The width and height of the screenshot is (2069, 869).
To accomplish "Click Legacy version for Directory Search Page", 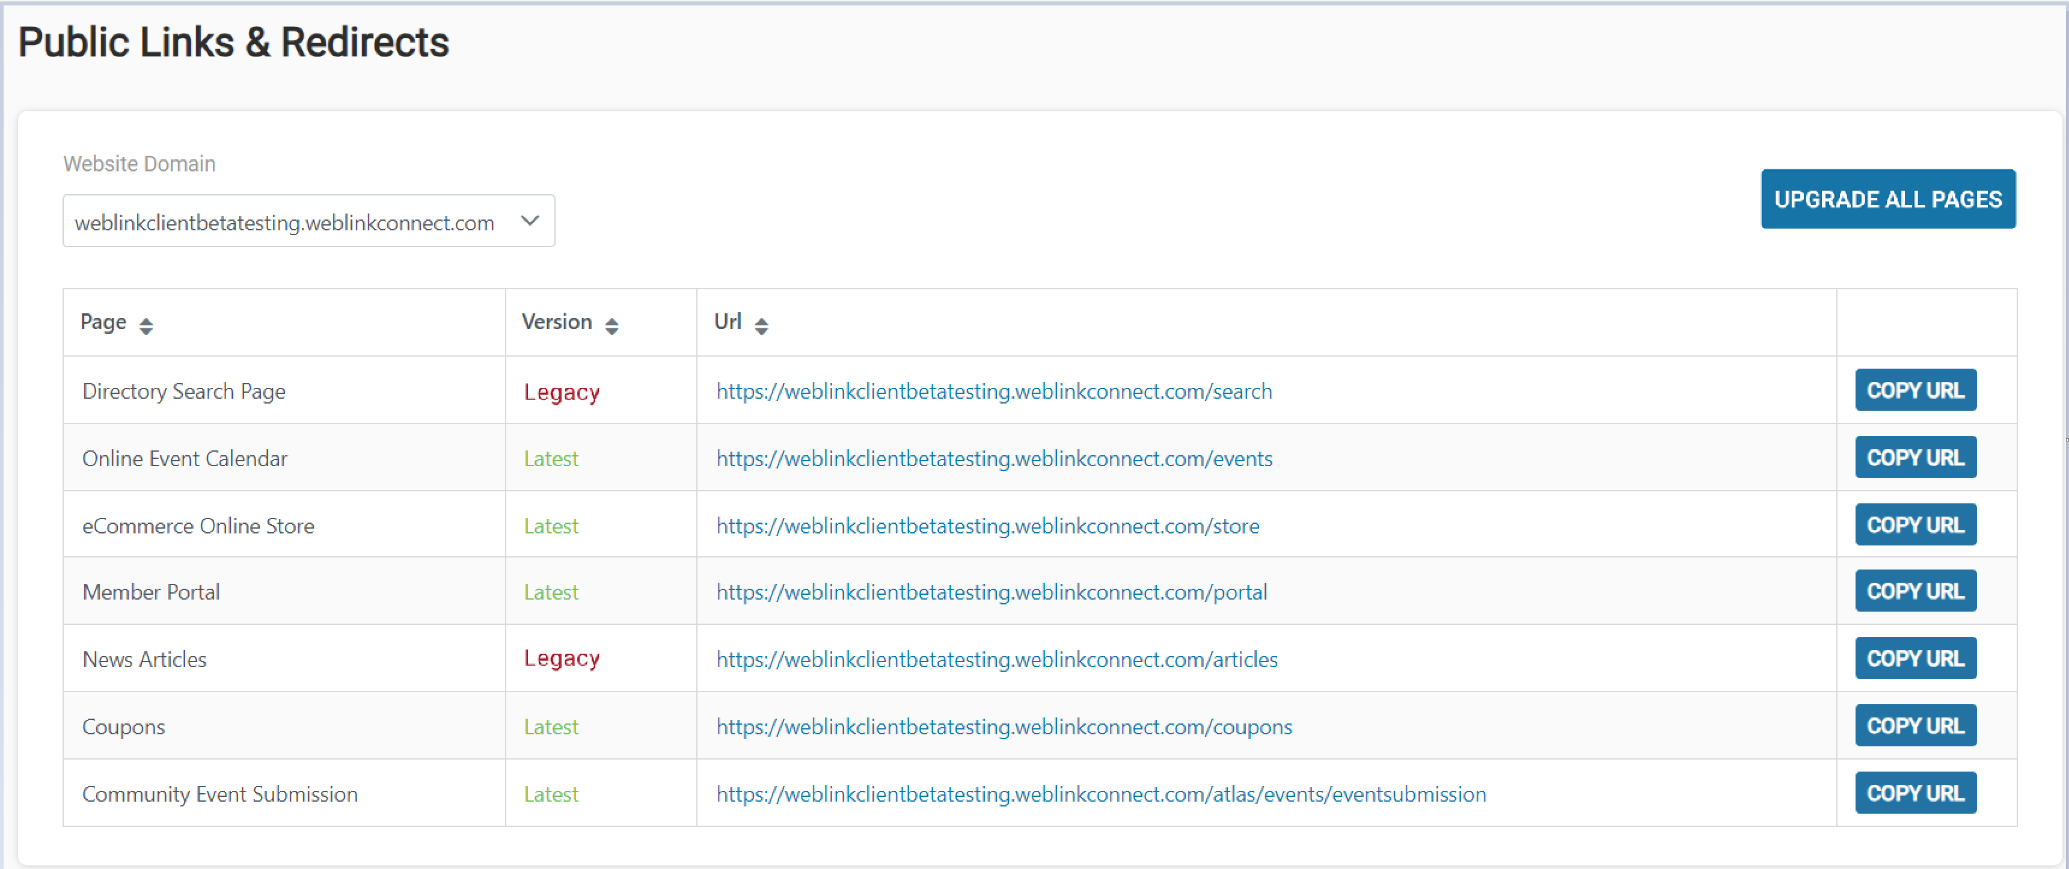I will 562,392.
